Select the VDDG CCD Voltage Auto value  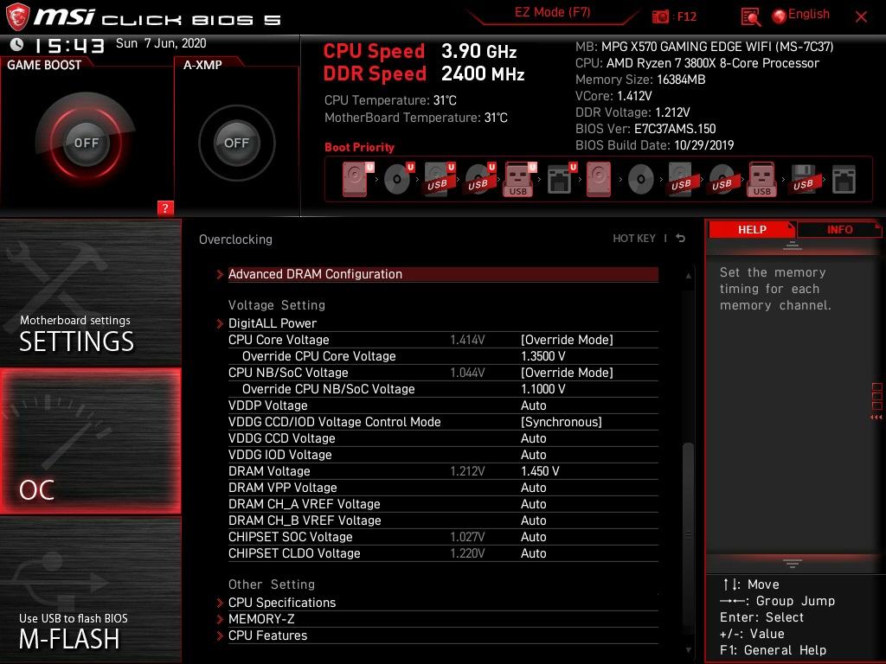[533, 438]
